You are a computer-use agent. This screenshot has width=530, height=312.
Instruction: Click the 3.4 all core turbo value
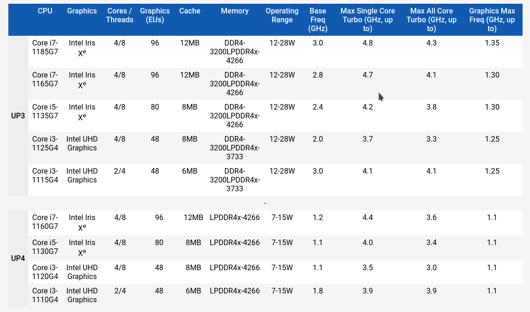tap(431, 243)
